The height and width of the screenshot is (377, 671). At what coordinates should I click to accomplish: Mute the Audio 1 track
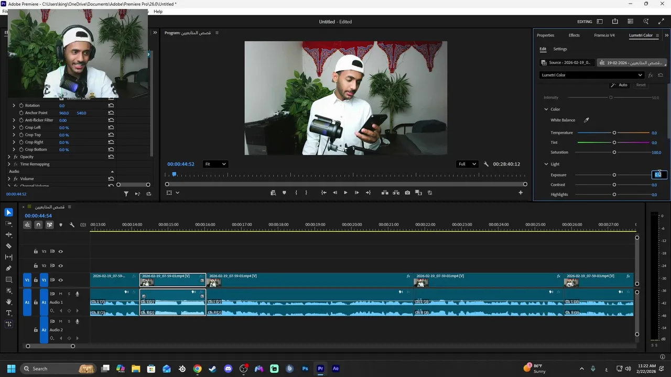(61, 294)
